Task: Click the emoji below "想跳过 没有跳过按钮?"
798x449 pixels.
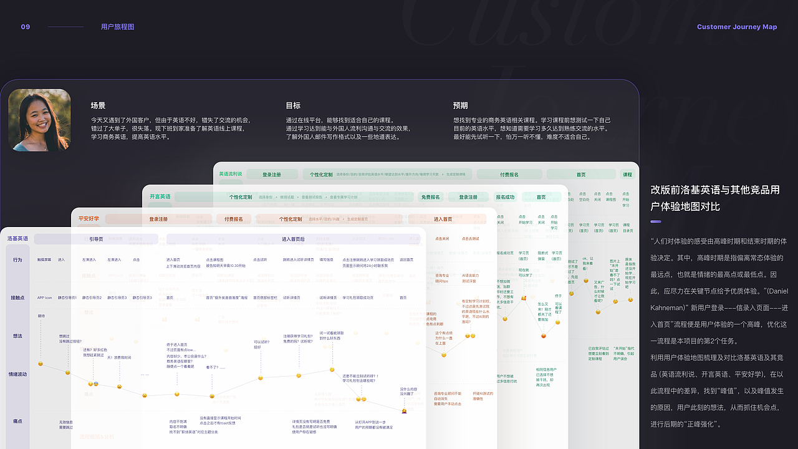Action: click(x=67, y=372)
